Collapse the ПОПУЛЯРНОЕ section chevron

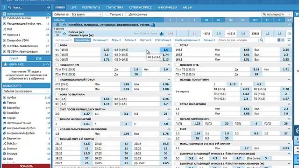(48, 14)
